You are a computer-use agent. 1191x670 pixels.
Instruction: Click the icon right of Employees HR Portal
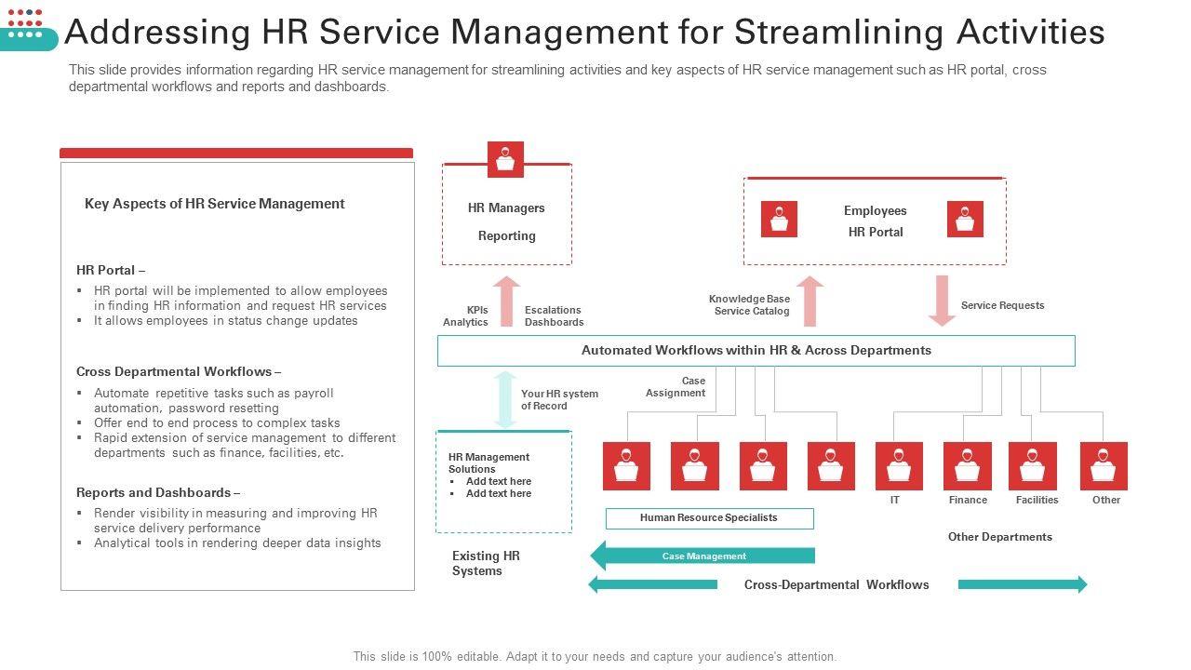coord(965,220)
